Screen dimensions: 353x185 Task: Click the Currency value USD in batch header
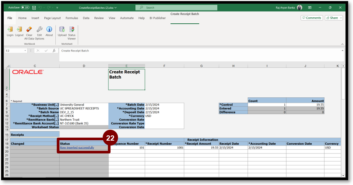coord(164,116)
